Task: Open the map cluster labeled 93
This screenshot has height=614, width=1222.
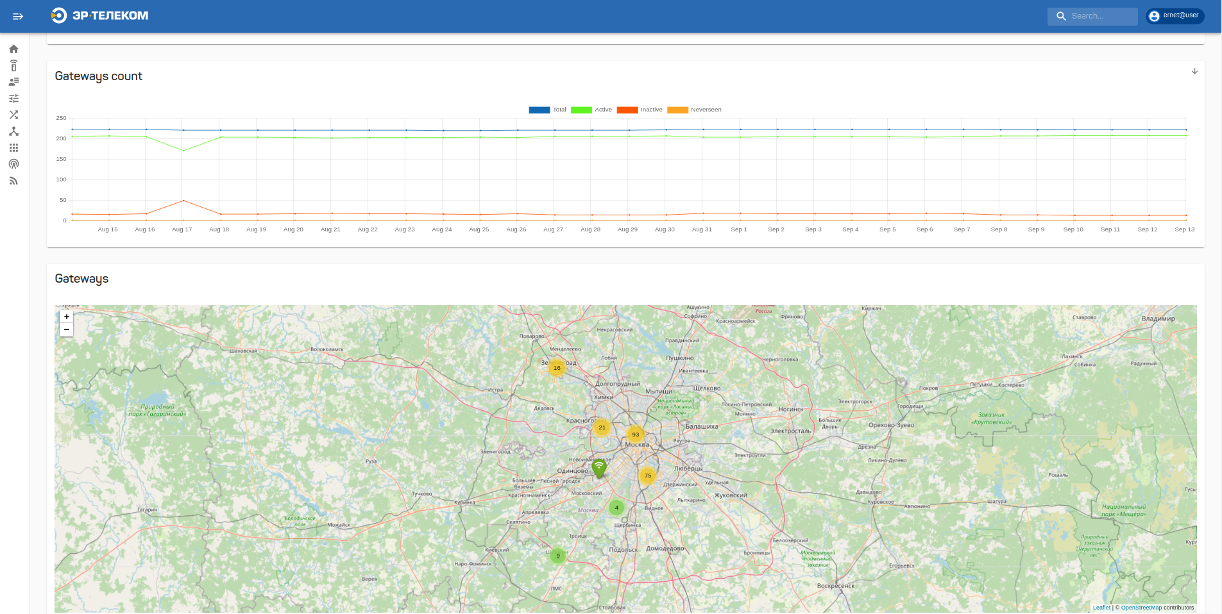Action: click(635, 434)
